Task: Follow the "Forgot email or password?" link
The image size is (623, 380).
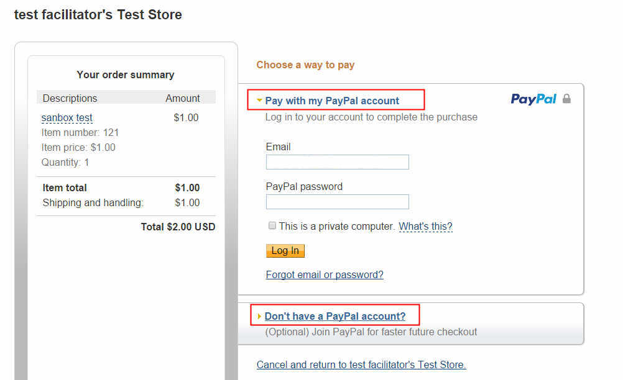Action: [x=325, y=274]
